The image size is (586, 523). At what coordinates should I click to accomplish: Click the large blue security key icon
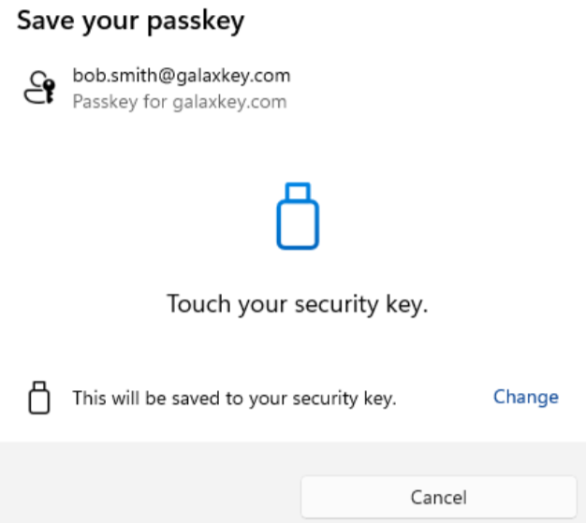coord(298,216)
